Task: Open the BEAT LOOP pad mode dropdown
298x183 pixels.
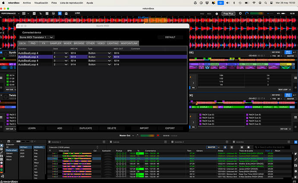Action: coord(285,90)
